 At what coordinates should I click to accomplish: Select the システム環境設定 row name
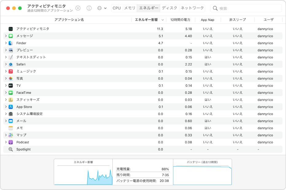(29, 114)
